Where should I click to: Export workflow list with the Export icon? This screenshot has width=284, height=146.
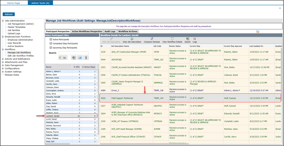[x=187, y=38]
